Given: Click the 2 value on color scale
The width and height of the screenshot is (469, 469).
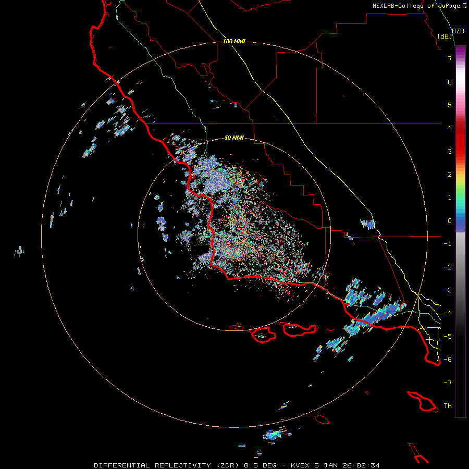Looking at the screenshot, I should [450, 175].
